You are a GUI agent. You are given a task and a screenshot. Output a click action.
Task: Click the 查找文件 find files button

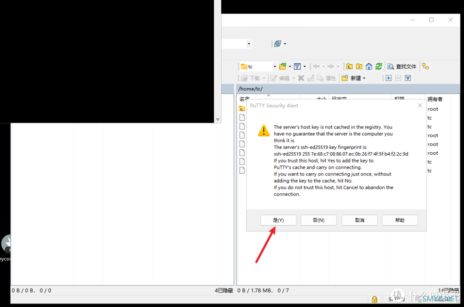click(x=402, y=67)
